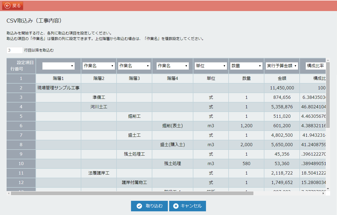Click the scroll-up arrow of vertical scrollbar
Screen dimensions: 337x215
pyautogui.click(x=328, y=60)
